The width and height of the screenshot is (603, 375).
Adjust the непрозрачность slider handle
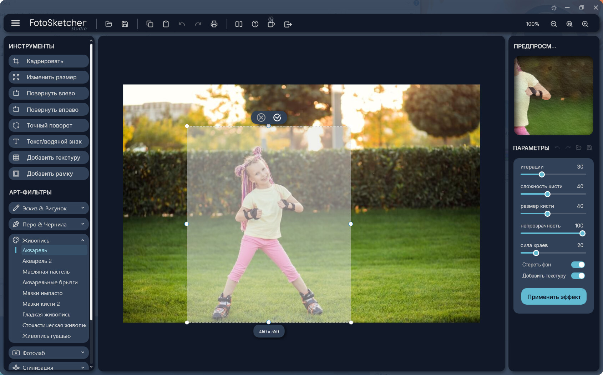(582, 234)
